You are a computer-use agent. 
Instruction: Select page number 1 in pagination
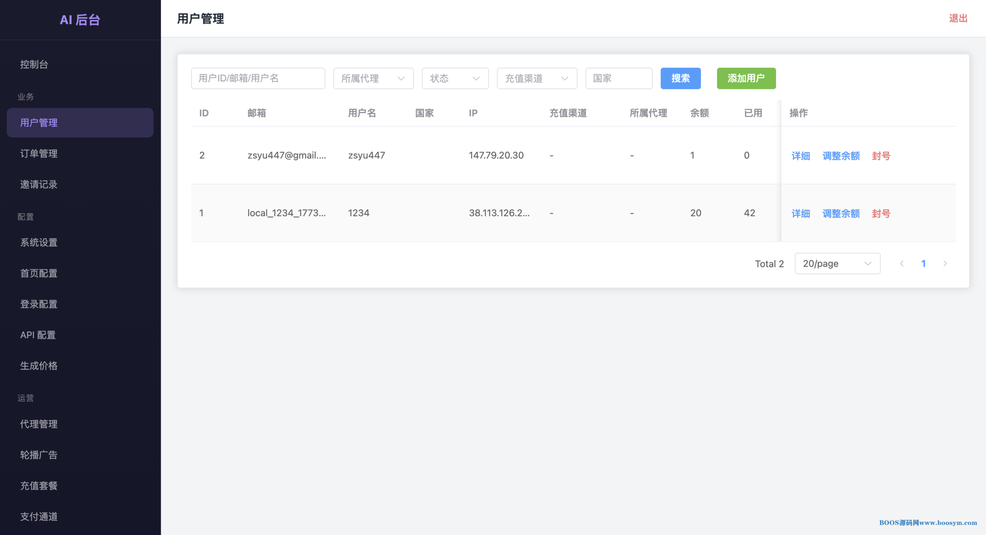pyautogui.click(x=923, y=264)
